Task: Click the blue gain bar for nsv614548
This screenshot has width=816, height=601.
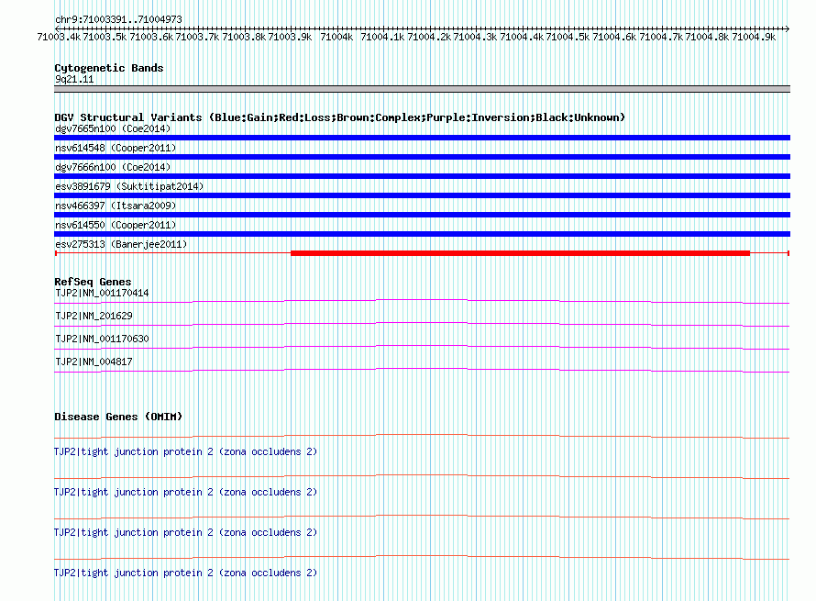Action: pyautogui.click(x=422, y=157)
